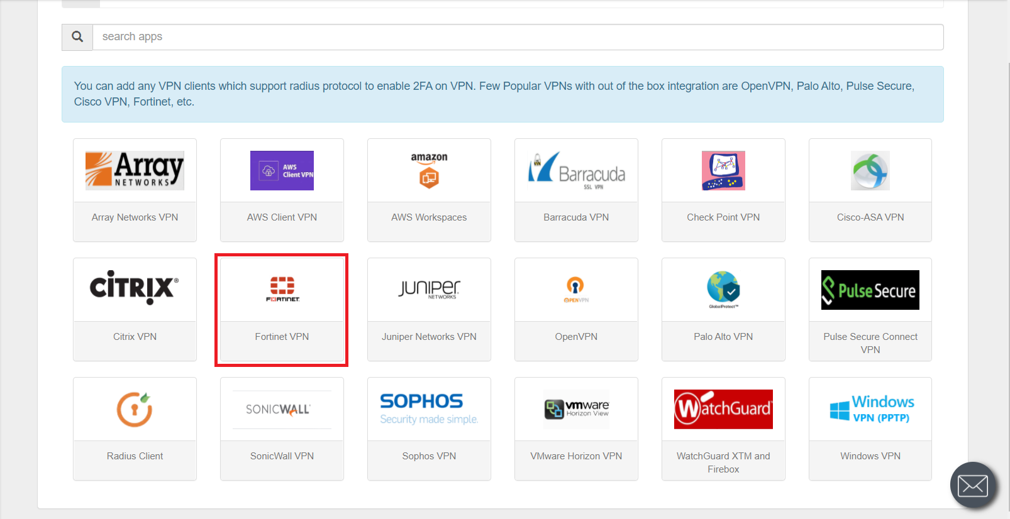The height and width of the screenshot is (519, 1010).
Task: Choose the Pulse Secure Connect VPN label
Action: click(x=870, y=343)
